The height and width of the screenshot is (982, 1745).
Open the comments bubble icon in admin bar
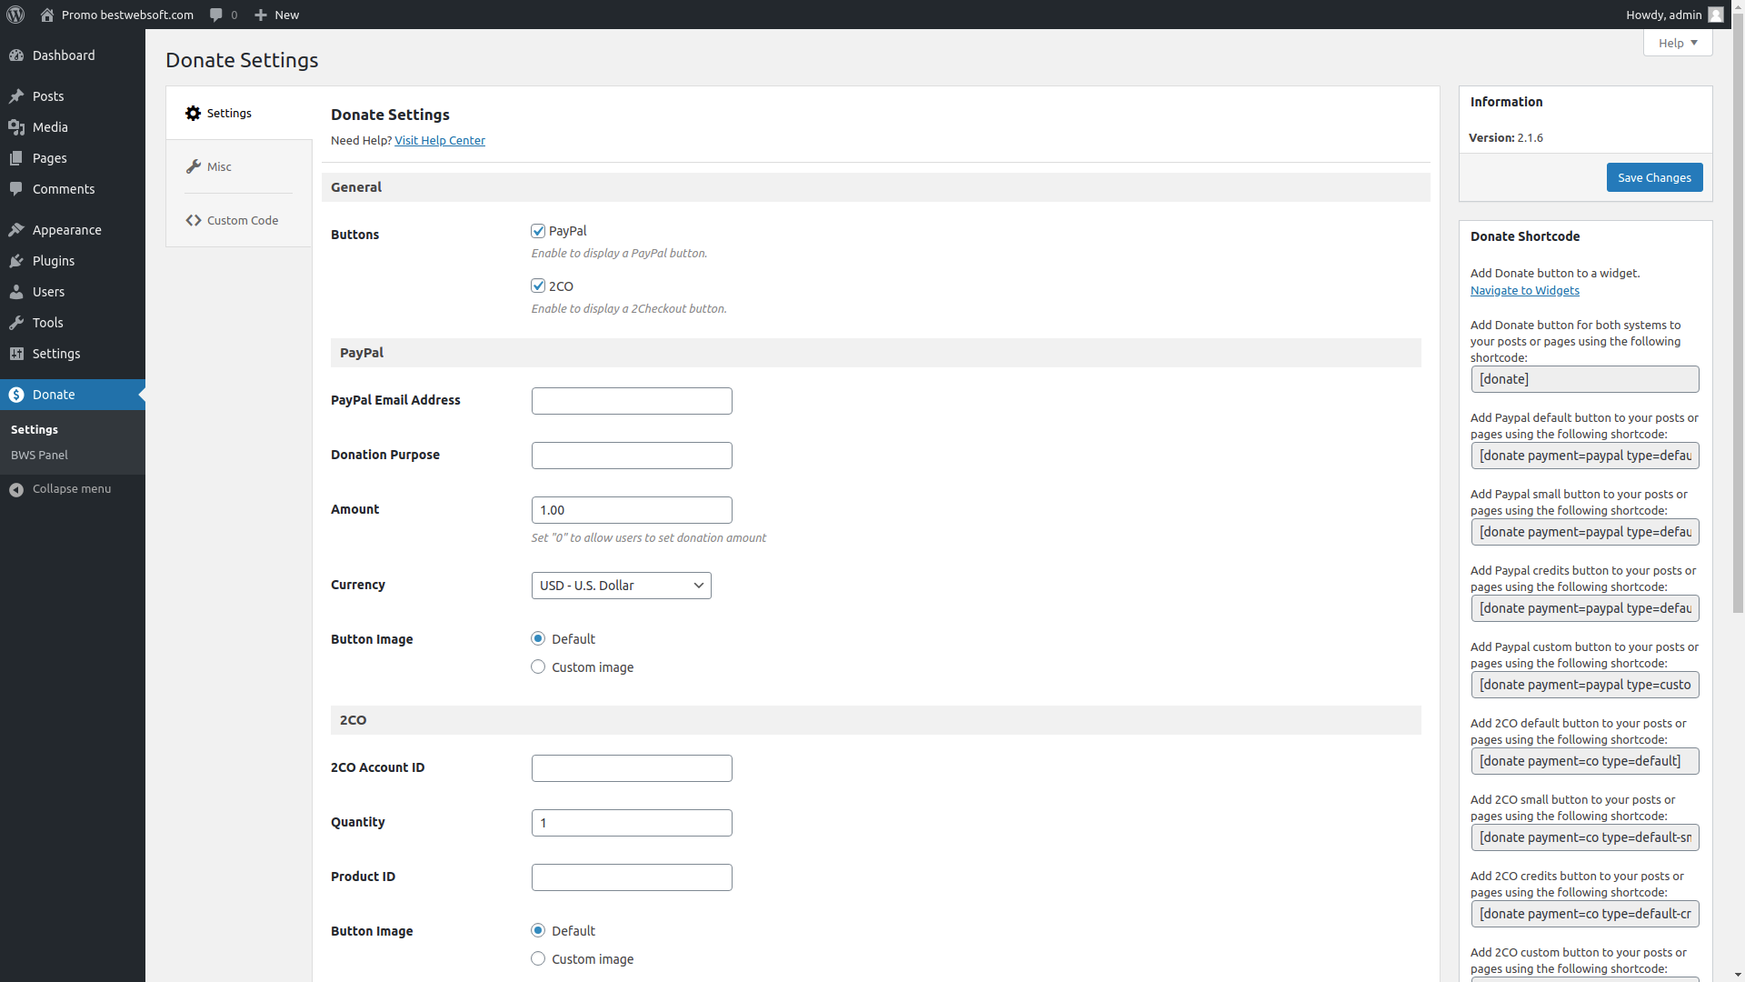[216, 15]
